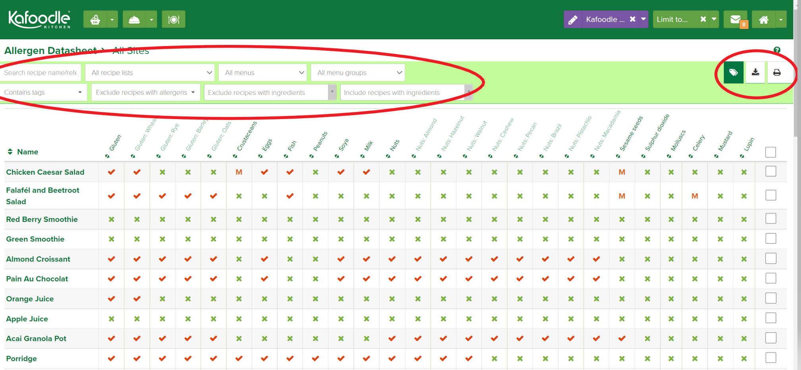Viewport: 801px width, 370px height.
Task: Open the Orange Juice recipe
Action: point(30,299)
